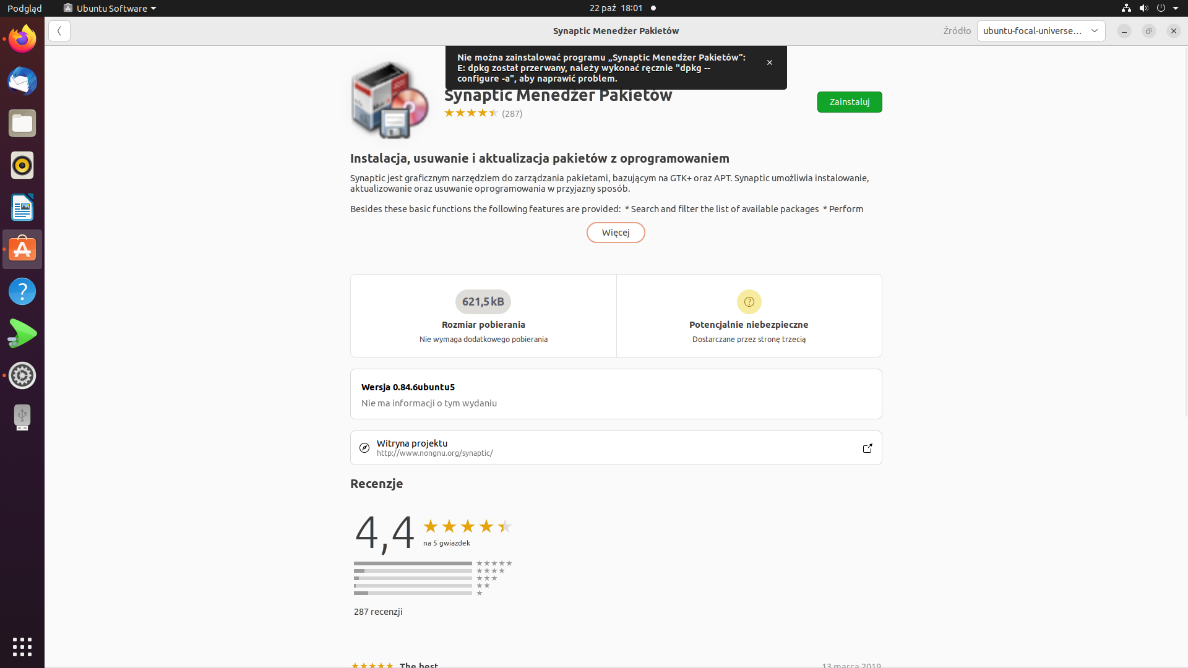Launch Thunderbird mail from dock
The image size is (1188, 668).
tap(22, 81)
